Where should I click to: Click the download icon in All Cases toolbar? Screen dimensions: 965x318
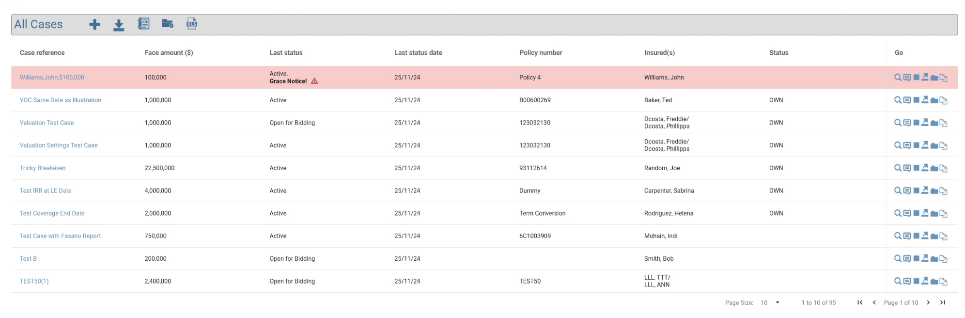(x=119, y=25)
